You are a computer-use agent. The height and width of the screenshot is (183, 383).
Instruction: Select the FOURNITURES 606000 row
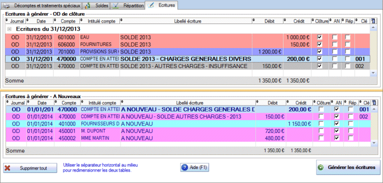click(x=187, y=44)
